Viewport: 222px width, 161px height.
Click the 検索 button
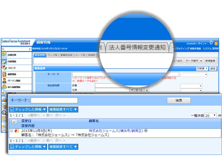179,100
